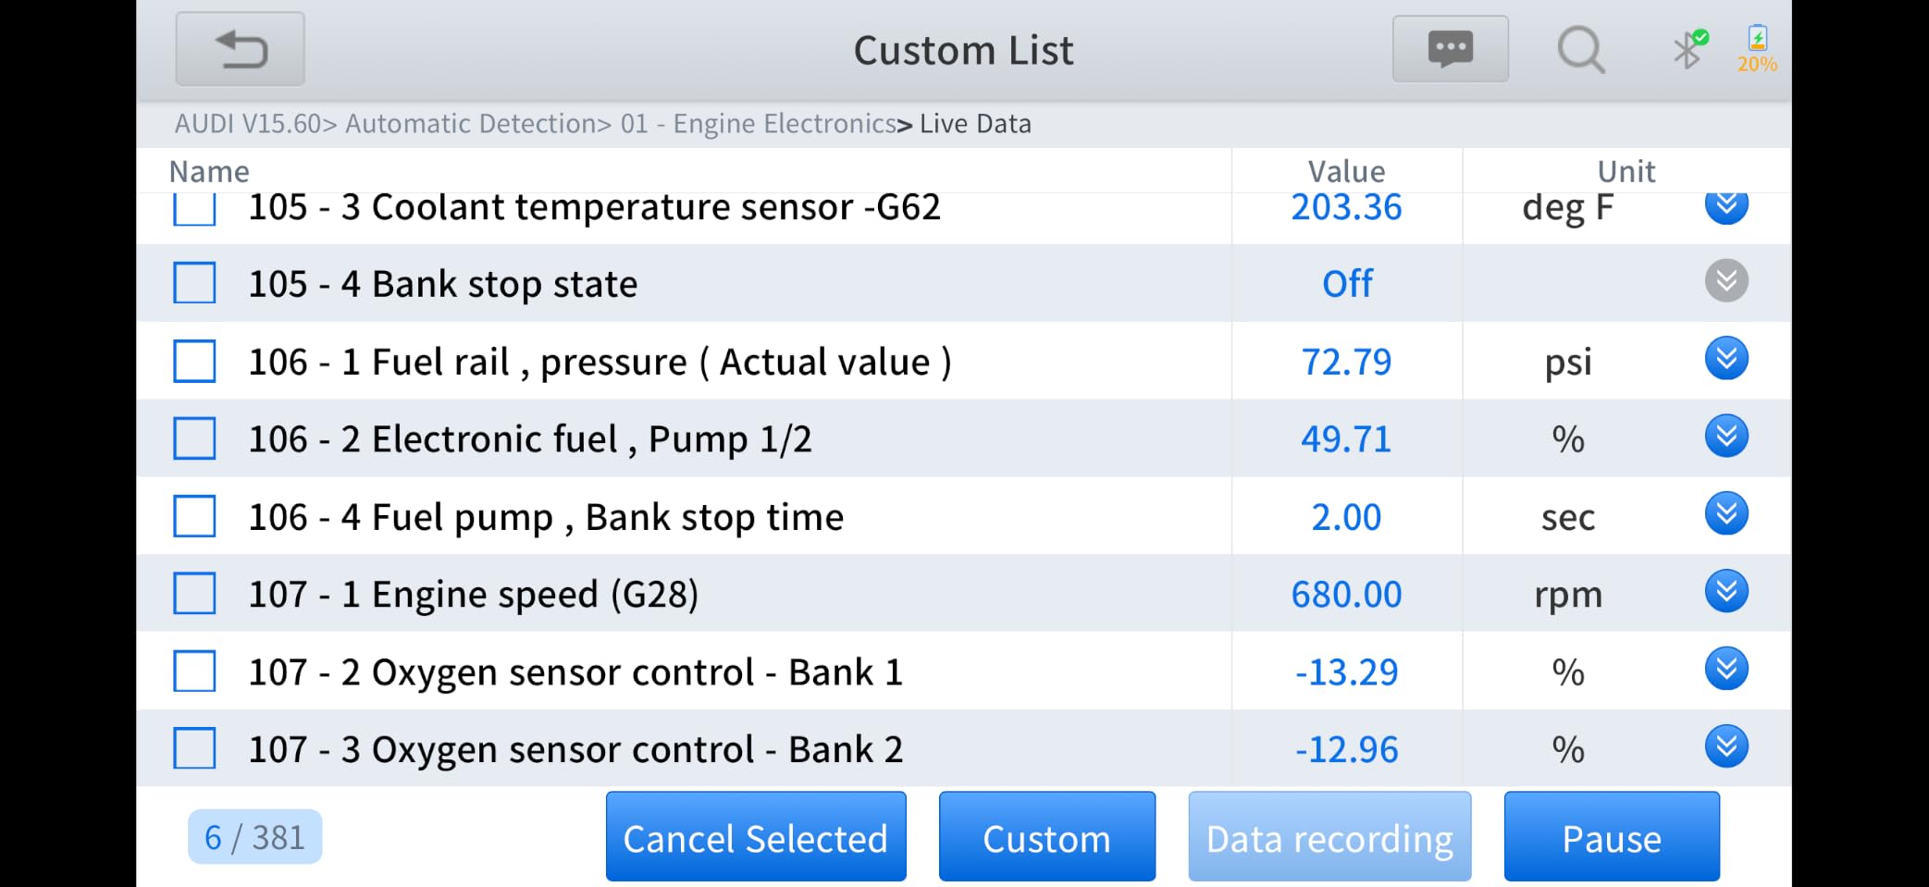This screenshot has width=1929, height=887.
Task: Check 106 - 4 Fuel pump Bank stop time
Action: [x=194, y=516]
